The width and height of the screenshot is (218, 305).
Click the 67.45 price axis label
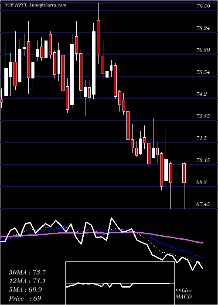(203, 204)
